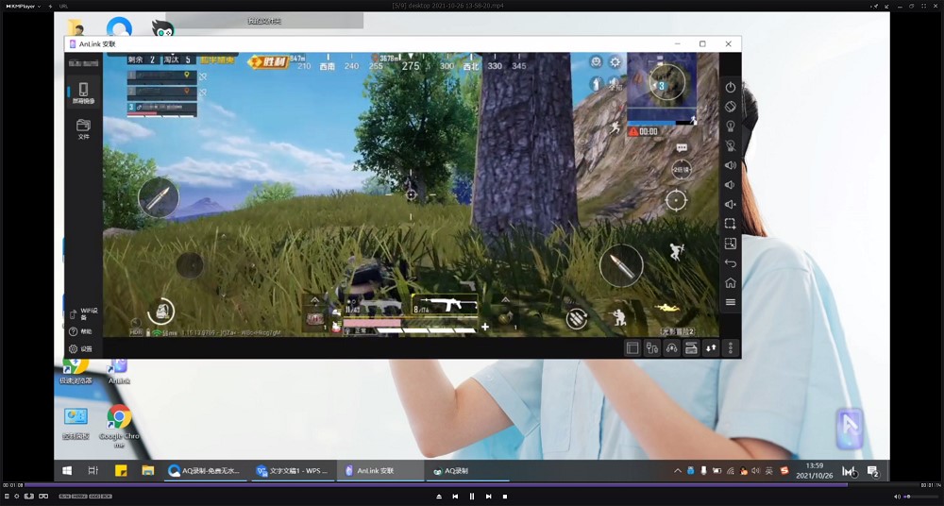Open the Windows Start button
This screenshot has height=506, width=944.
[x=67, y=470]
